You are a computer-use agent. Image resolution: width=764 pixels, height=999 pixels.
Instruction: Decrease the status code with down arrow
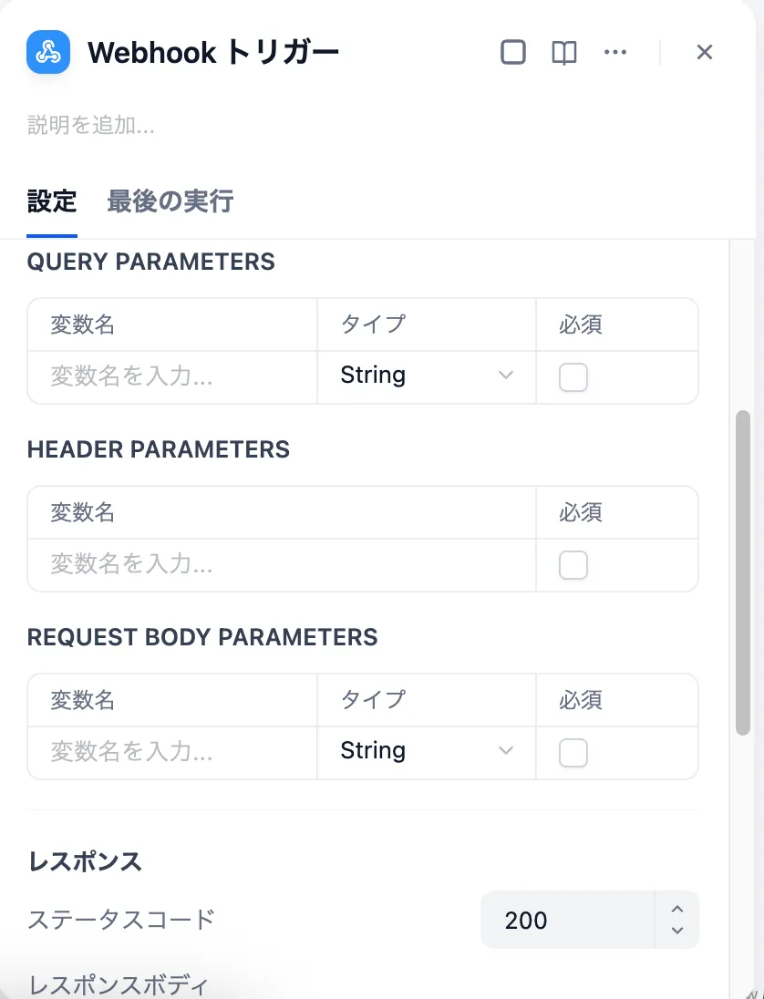[677, 931]
